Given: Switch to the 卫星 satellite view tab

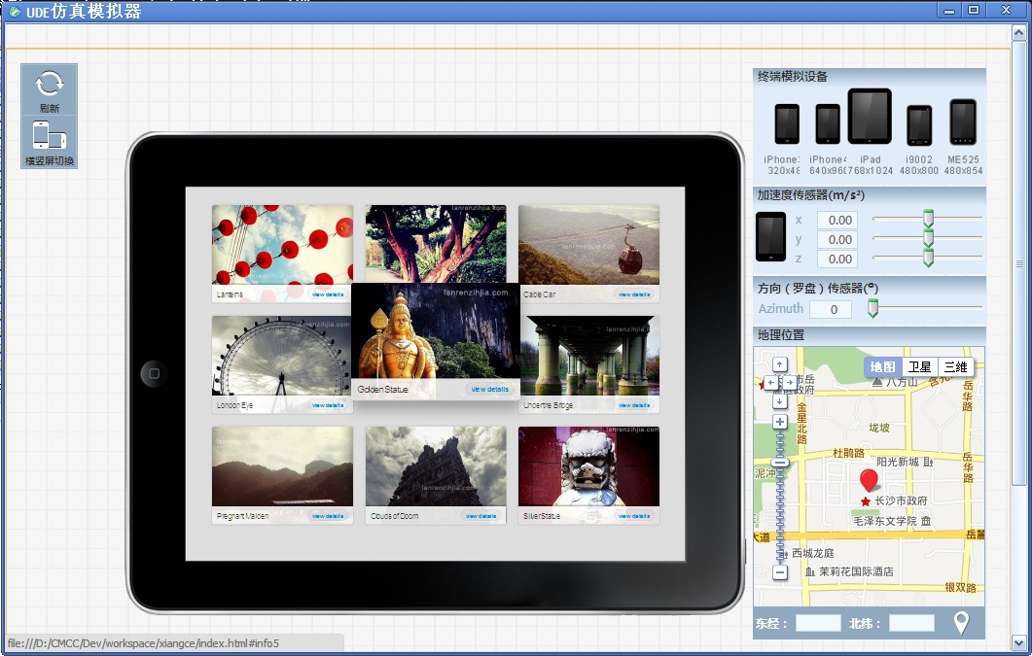Looking at the screenshot, I should 920,366.
